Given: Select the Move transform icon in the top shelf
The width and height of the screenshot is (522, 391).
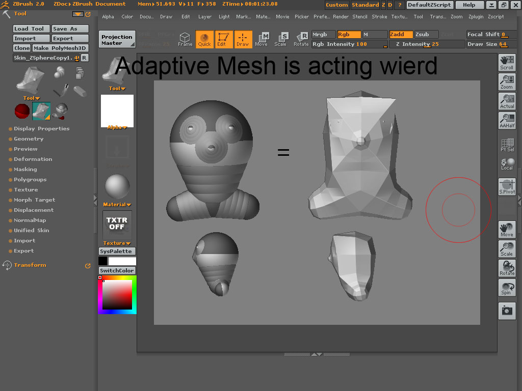Looking at the screenshot, I should pos(262,39).
